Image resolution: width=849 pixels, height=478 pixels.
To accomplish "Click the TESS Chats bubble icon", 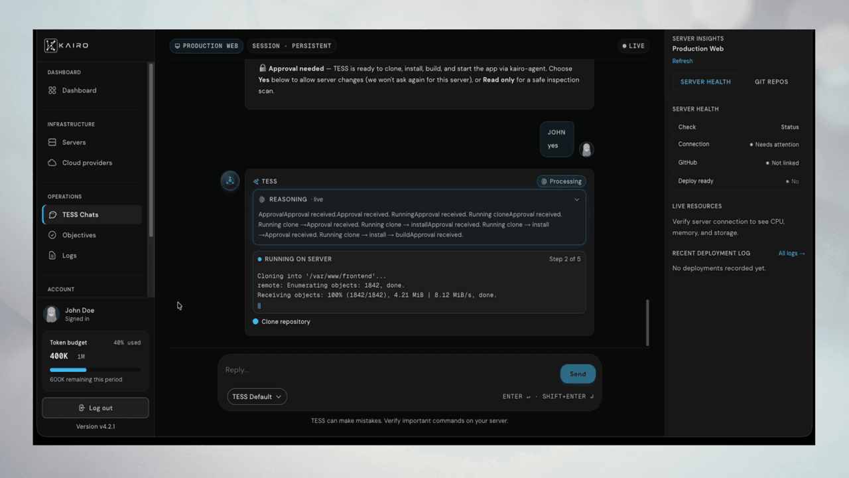I will point(53,214).
